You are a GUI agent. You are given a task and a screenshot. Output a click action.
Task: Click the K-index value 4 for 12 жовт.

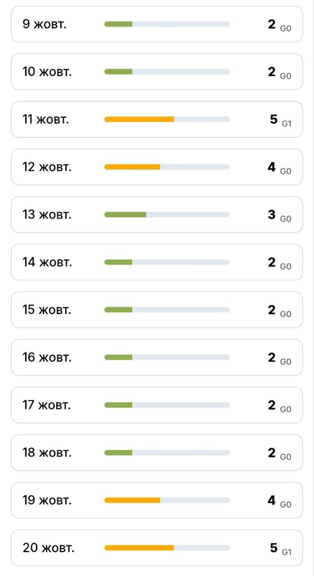point(272,167)
